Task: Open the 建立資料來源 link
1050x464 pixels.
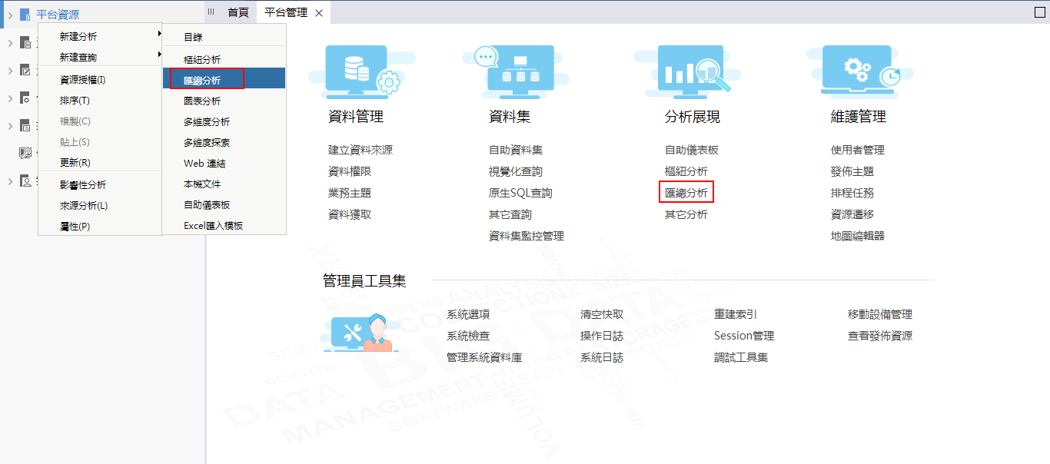Action: (360, 150)
